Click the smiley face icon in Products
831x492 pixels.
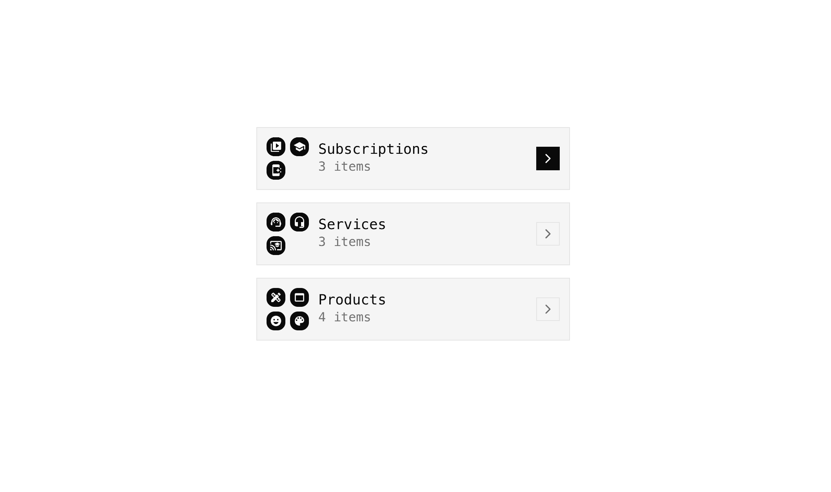click(x=276, y=321)
